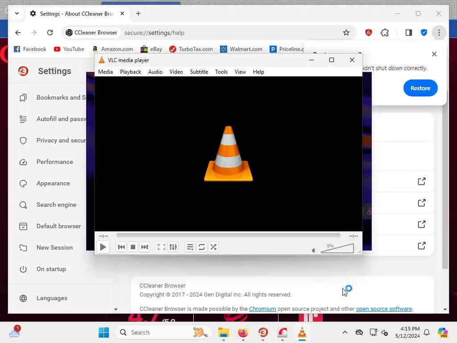The width and height of the screenshot is (457, 343).
Task: Open blue shield security icon in toolbar
Action: tap(424, 33)
